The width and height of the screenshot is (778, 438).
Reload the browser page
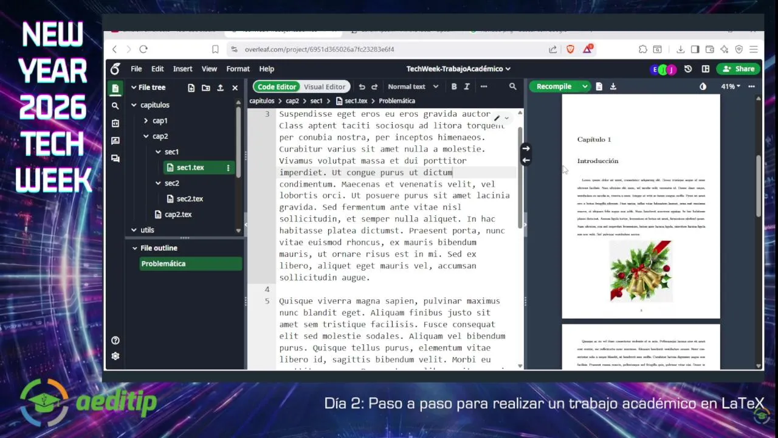(143, 49)
